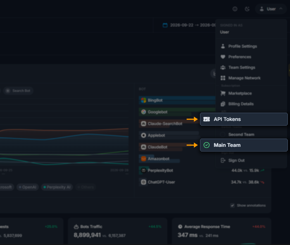Click the Billing Details document icon

click(x=223, y=104)
